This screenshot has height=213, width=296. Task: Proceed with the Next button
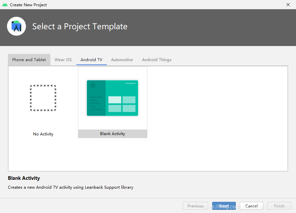pos(224,206)
